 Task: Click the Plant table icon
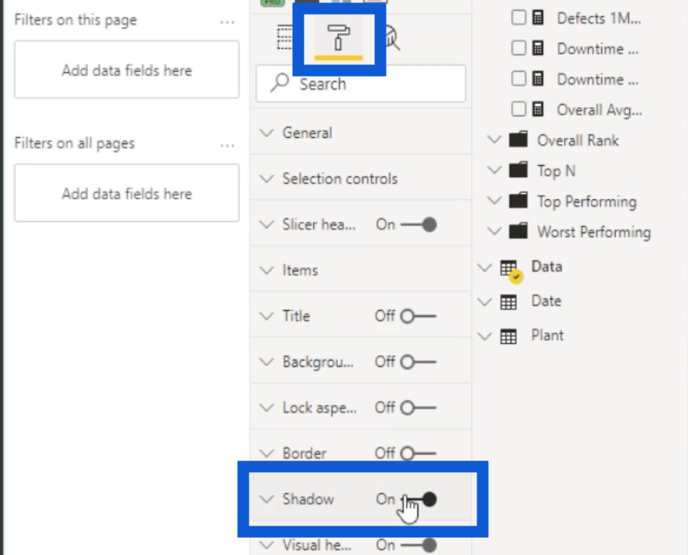coord(508,336)
